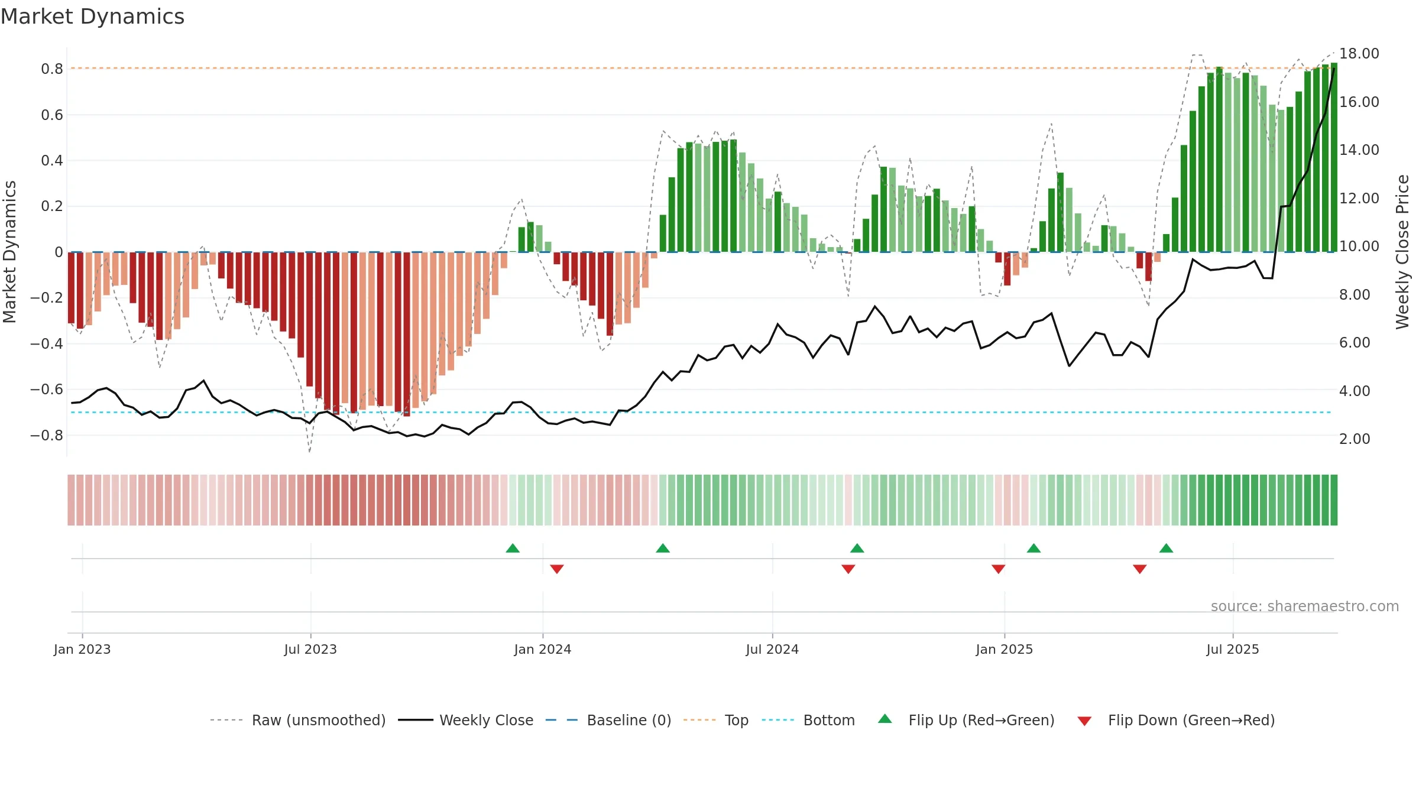Select green flip-up marker near April 2024

click(663, 548)
